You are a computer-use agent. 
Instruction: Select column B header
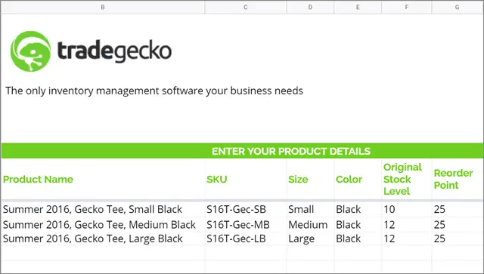pyautogui.click(x=103, y=7)
